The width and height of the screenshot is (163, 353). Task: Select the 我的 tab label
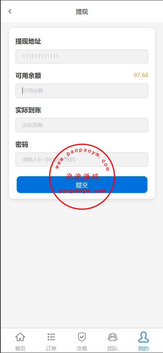click(143, 348)
